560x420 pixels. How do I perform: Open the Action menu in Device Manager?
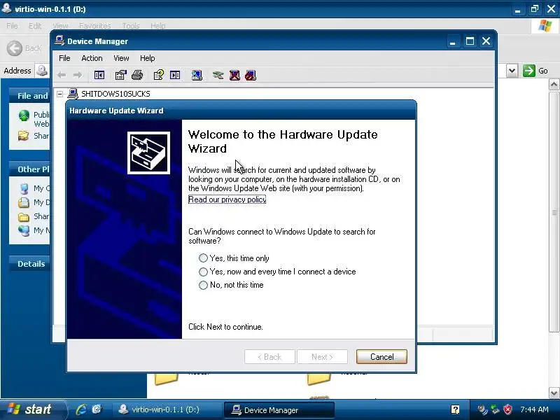(x=92, y=58)
